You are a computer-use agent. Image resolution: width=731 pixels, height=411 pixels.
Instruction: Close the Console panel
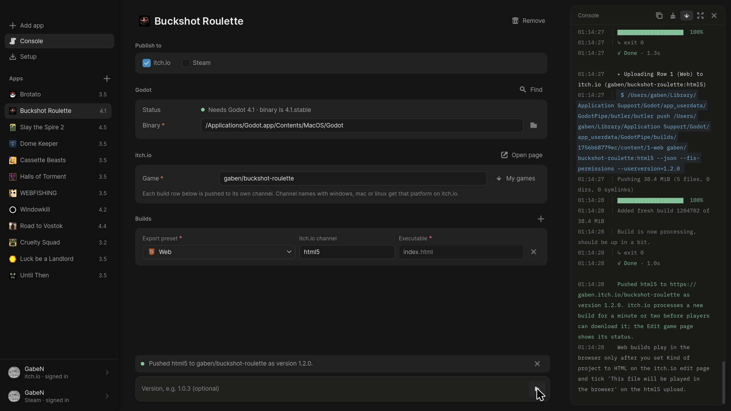point(714,16)
